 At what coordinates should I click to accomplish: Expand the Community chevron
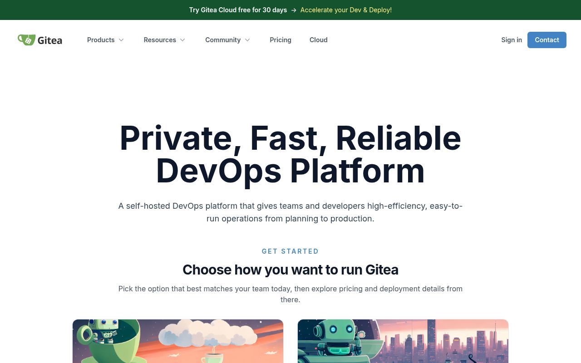tap(247, 40)
